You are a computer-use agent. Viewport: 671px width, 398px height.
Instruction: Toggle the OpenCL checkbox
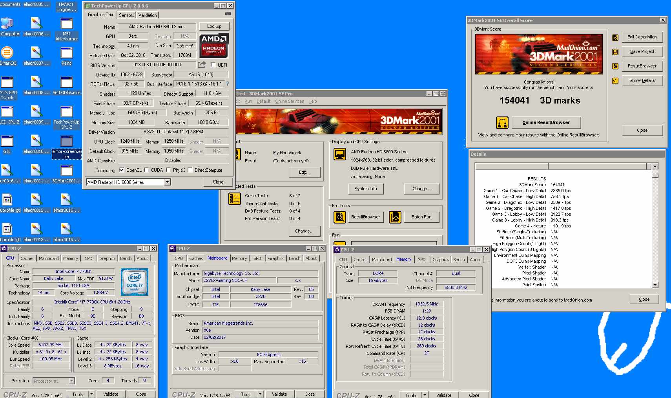pyautogui.click(x=122, y=170)
